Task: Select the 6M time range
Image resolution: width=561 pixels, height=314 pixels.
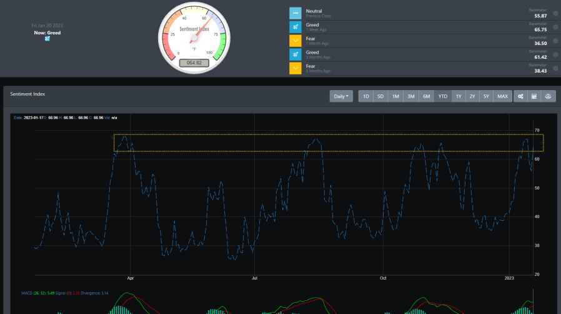Action: (426, 96)
